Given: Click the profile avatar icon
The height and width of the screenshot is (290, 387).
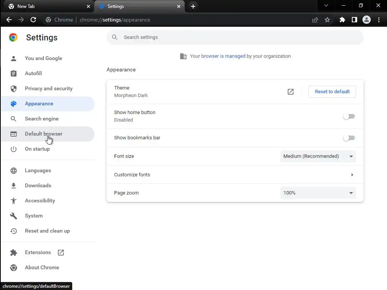Looking at the screenshot, I should coord(367,20).
